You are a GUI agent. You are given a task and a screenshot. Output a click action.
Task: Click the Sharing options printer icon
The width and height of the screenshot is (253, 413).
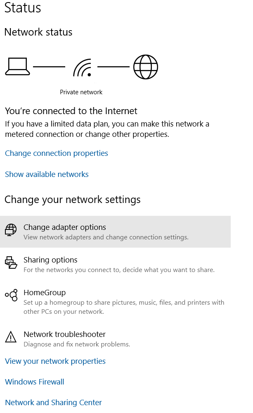pos(11,263)
